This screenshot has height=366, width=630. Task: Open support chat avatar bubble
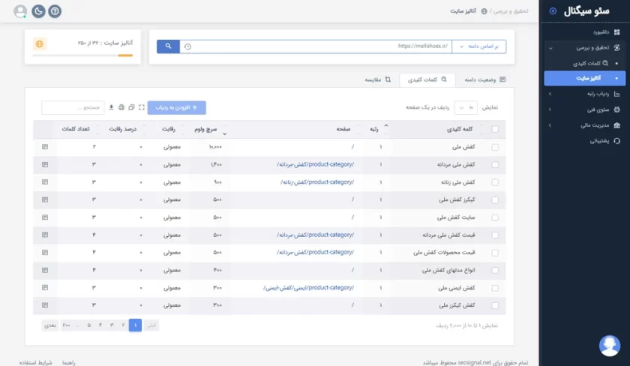click(610, 346)
